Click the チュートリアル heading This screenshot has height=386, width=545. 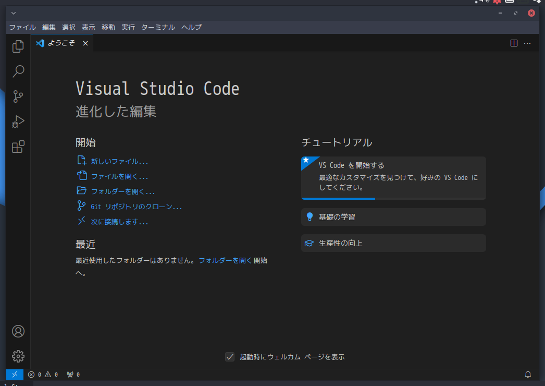337,142
